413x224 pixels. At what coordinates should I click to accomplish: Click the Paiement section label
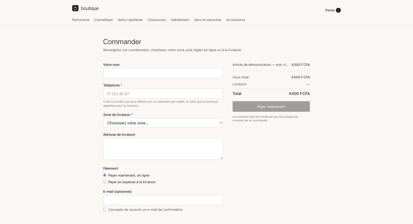[x=111, y=168]
